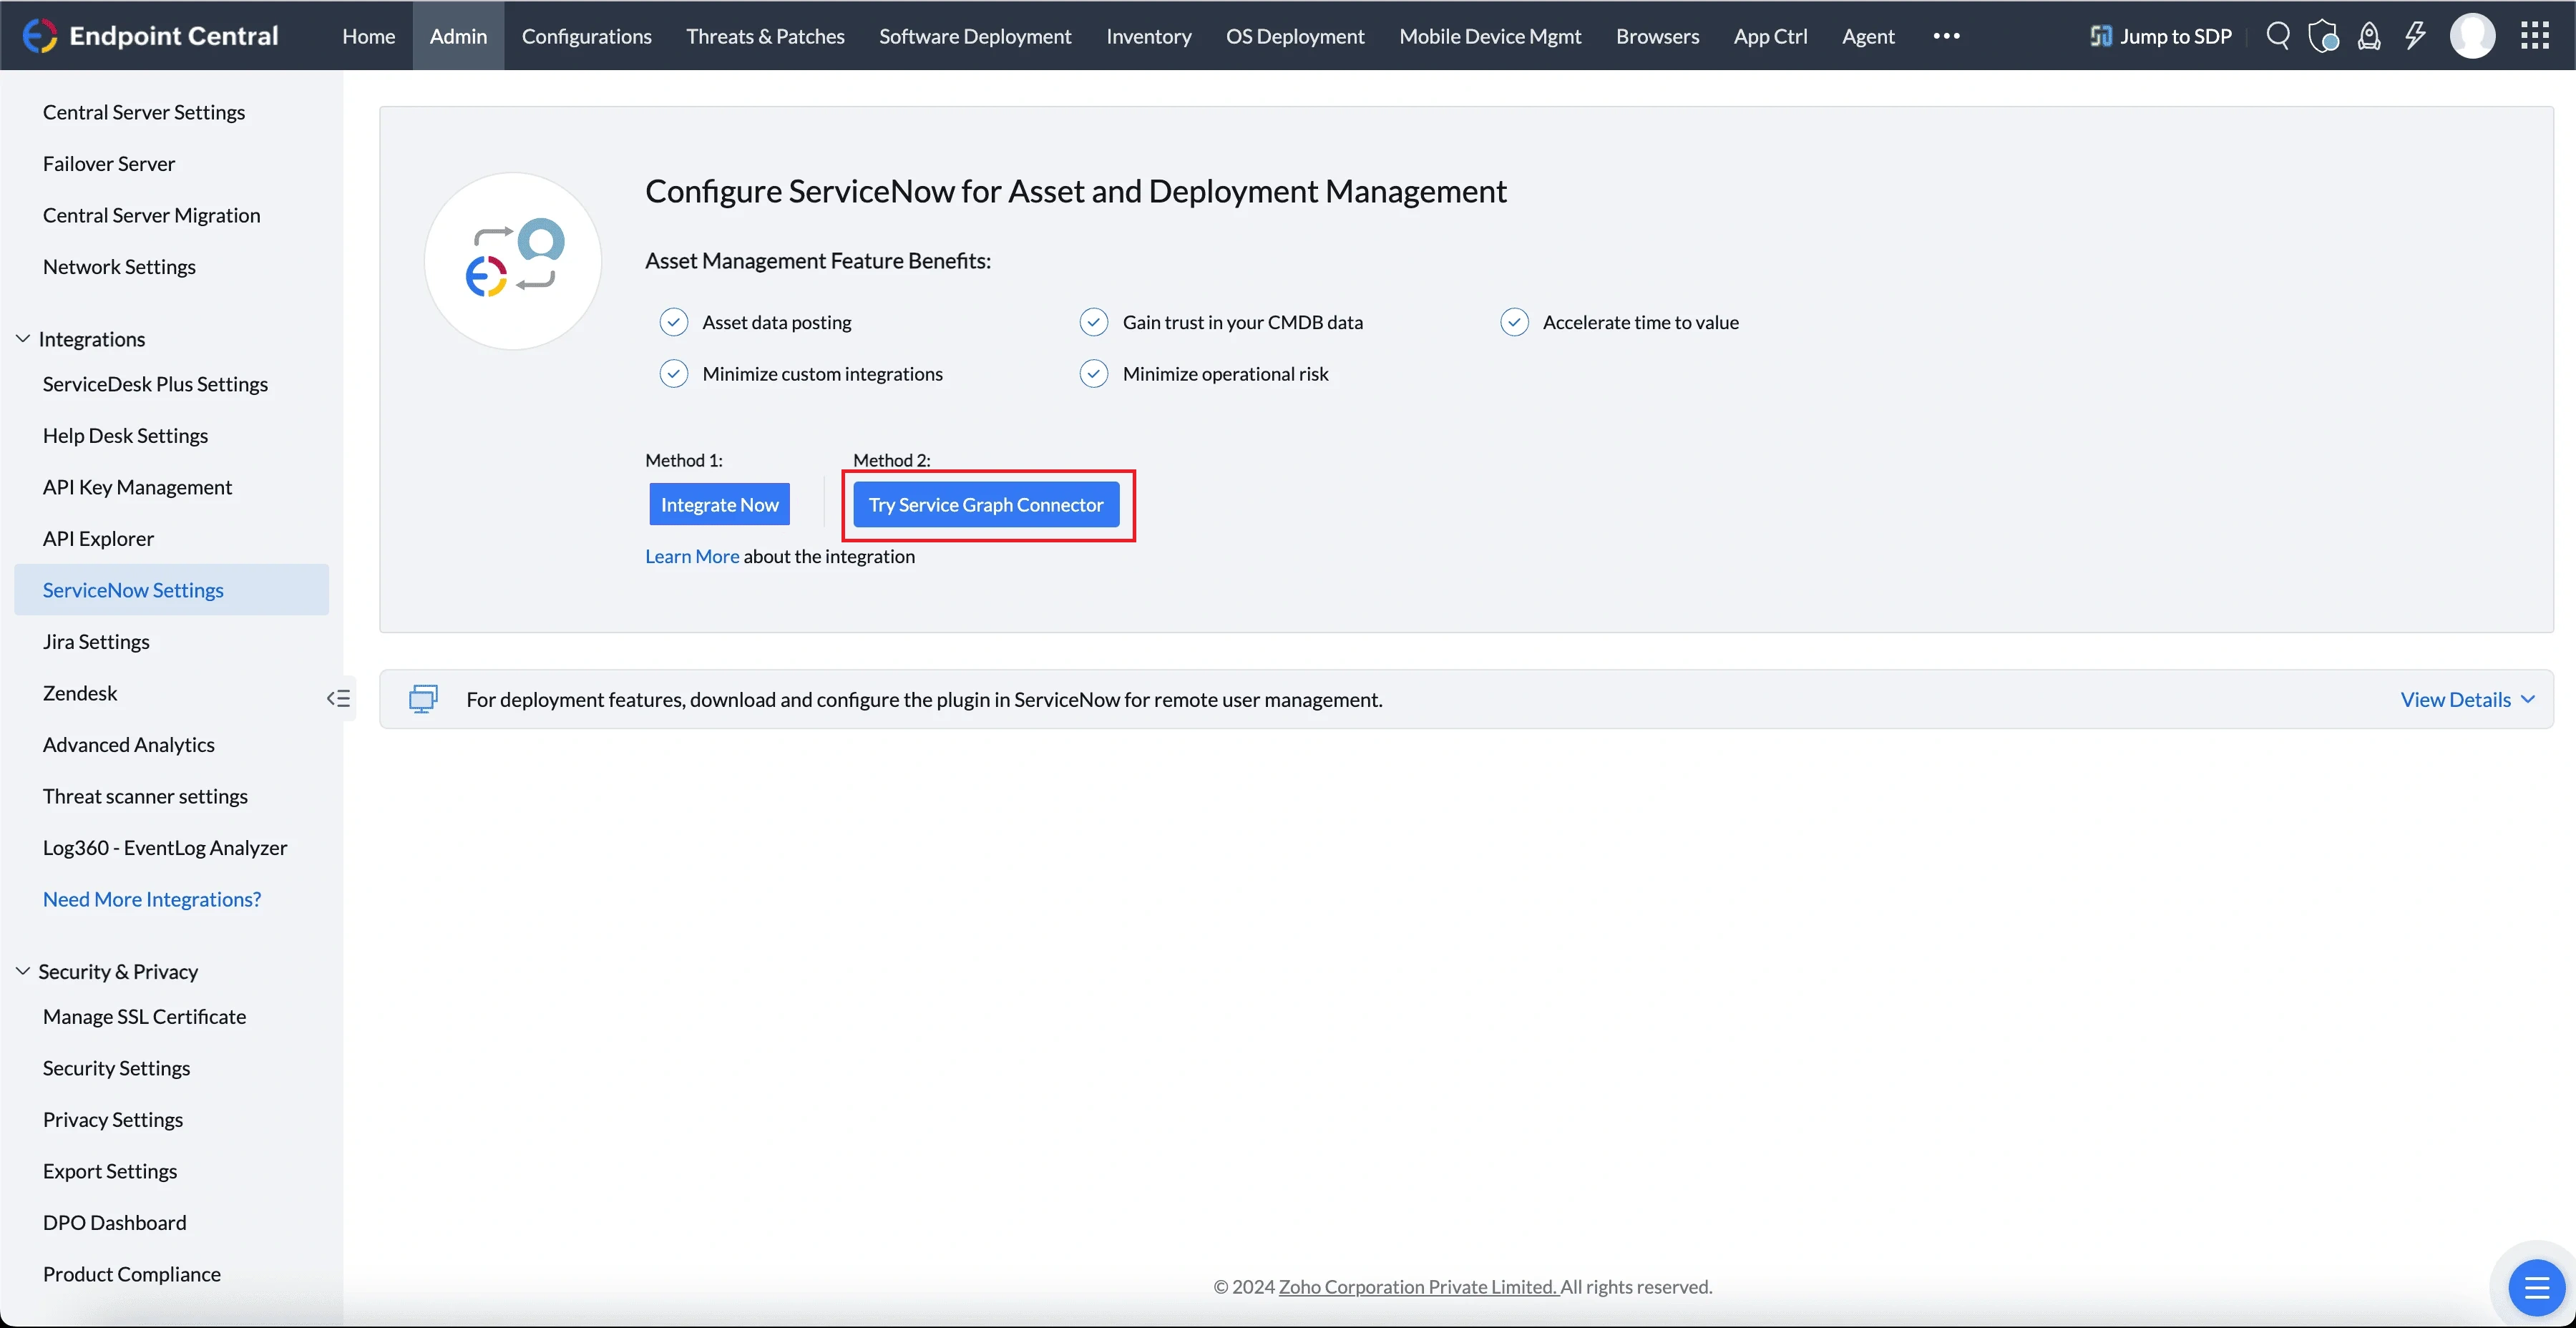Open Threats & Patches tab
The width and height of the screenshot is (2576, 1328).
point(765,36)
